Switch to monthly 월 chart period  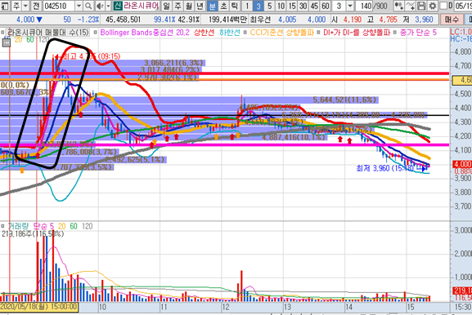click(x=189, y=6)
